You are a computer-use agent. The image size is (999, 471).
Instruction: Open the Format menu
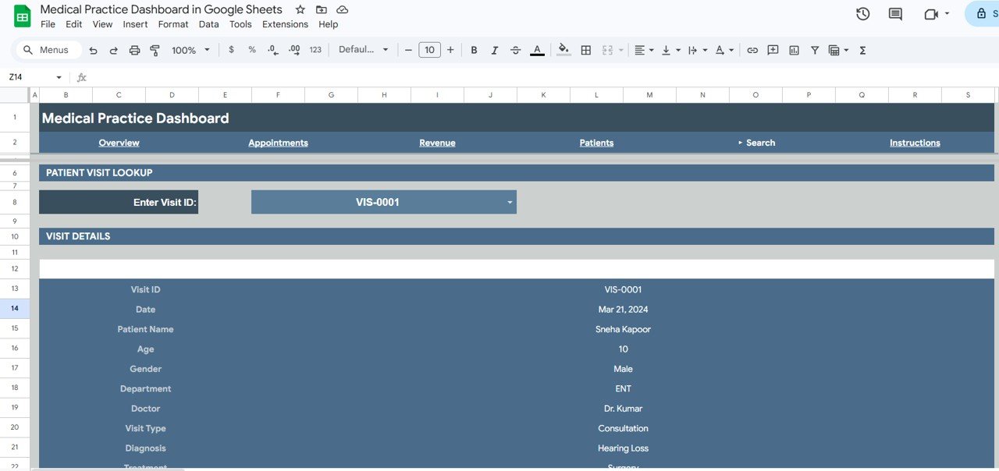click(x=172, y=24)
